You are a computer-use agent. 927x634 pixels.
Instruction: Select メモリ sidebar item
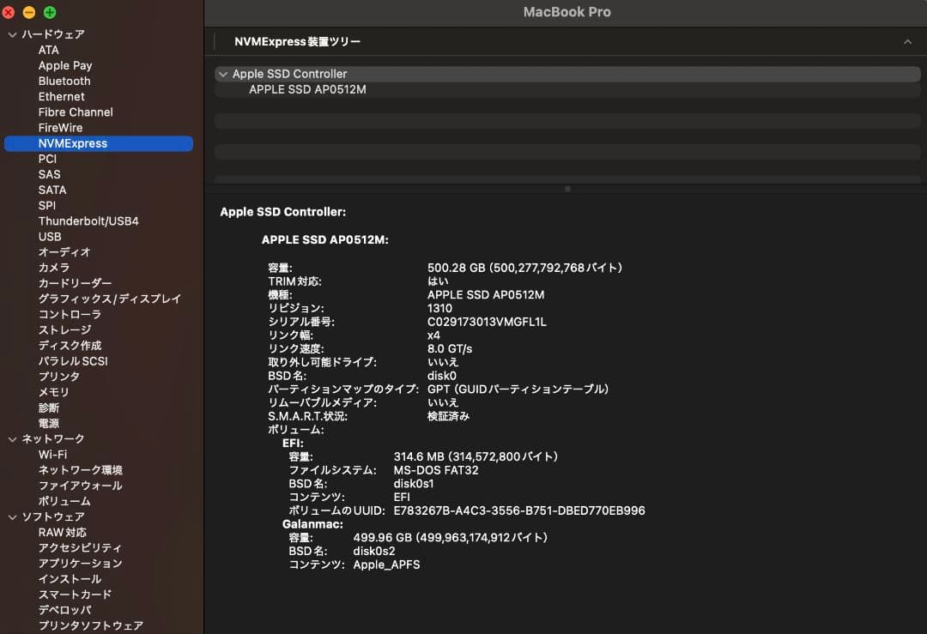tap(54, 392)
